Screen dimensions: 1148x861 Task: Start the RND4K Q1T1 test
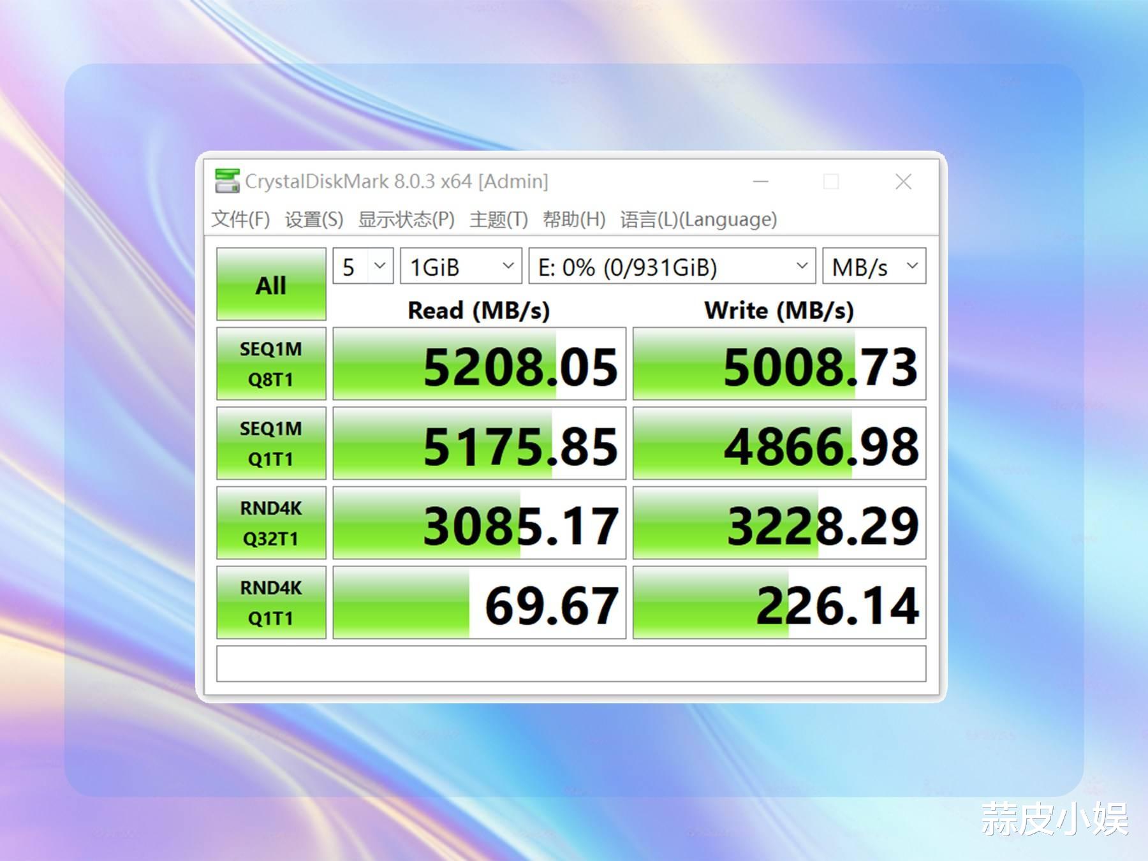click(271, 603)
